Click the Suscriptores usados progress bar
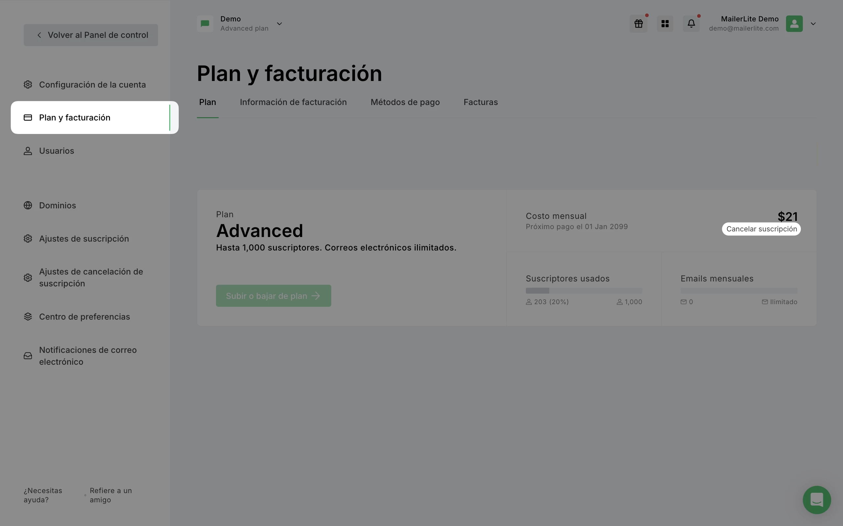The height and width of the screenshot is (526, 843). point(584,290)
